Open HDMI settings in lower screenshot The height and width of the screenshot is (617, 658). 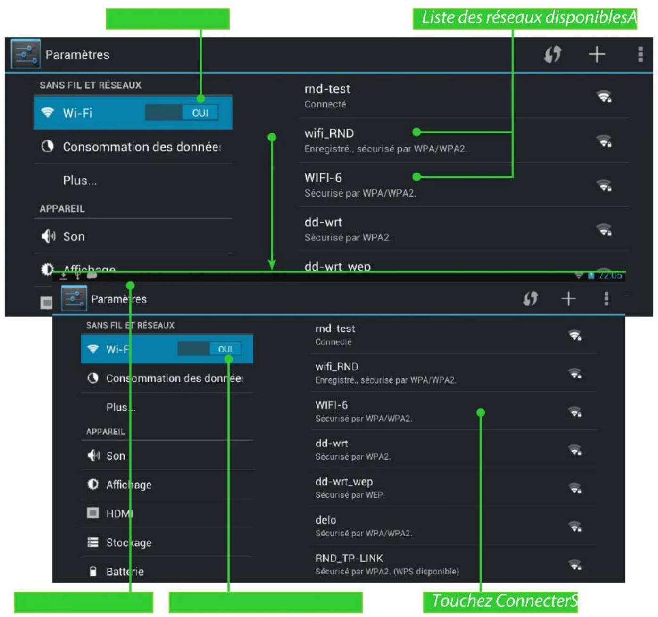(167, 513)
